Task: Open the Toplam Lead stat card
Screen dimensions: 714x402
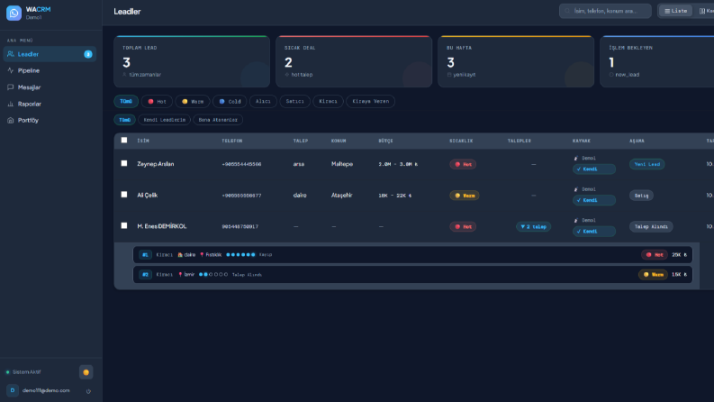Action: (x=192, y=61)
